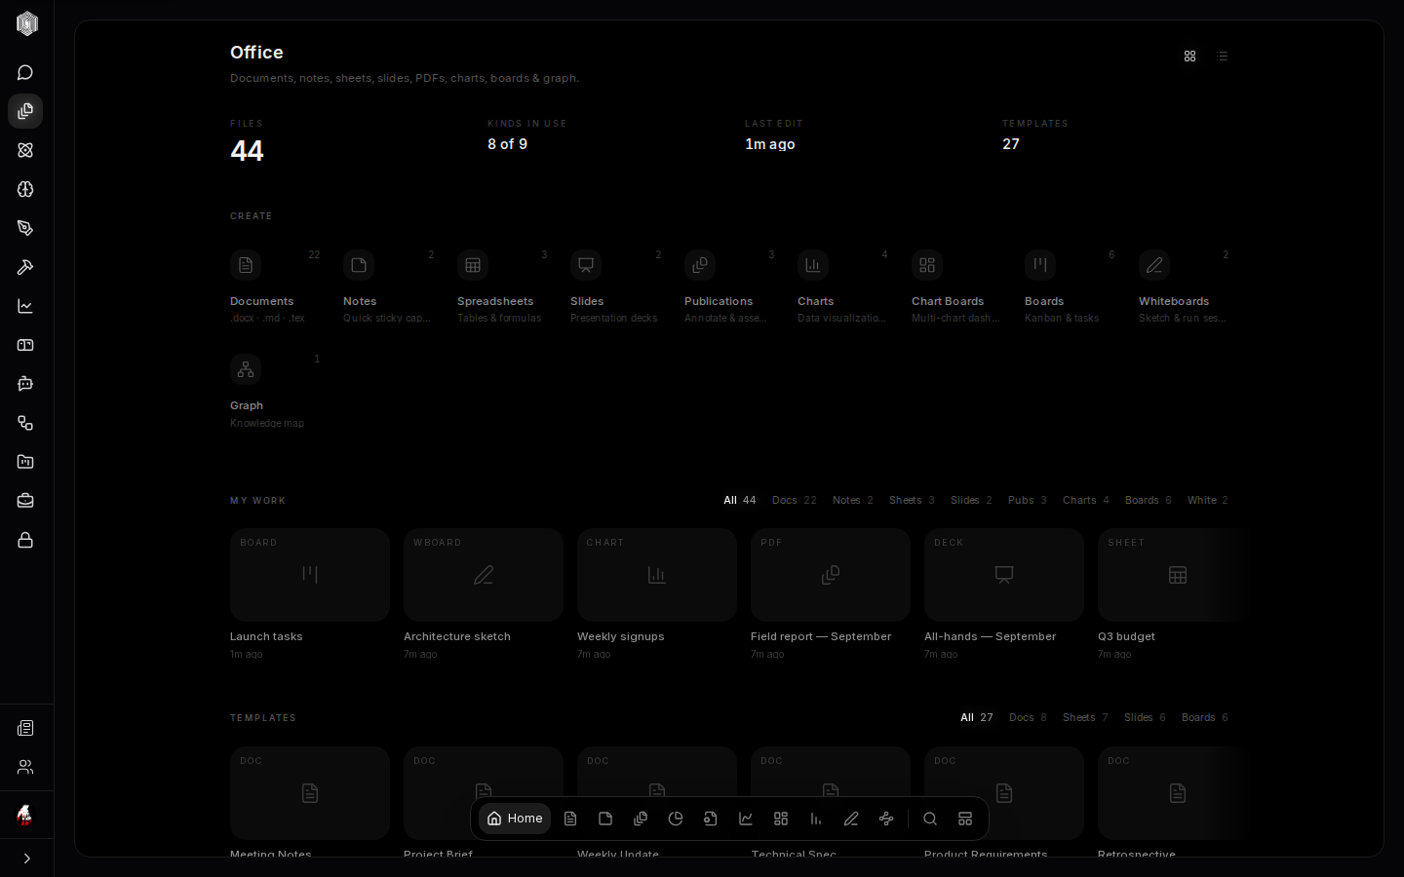Click the sticky note icon in the bottom dock
The width and height of the screenshot is (1404, 877).
[605, 819]
